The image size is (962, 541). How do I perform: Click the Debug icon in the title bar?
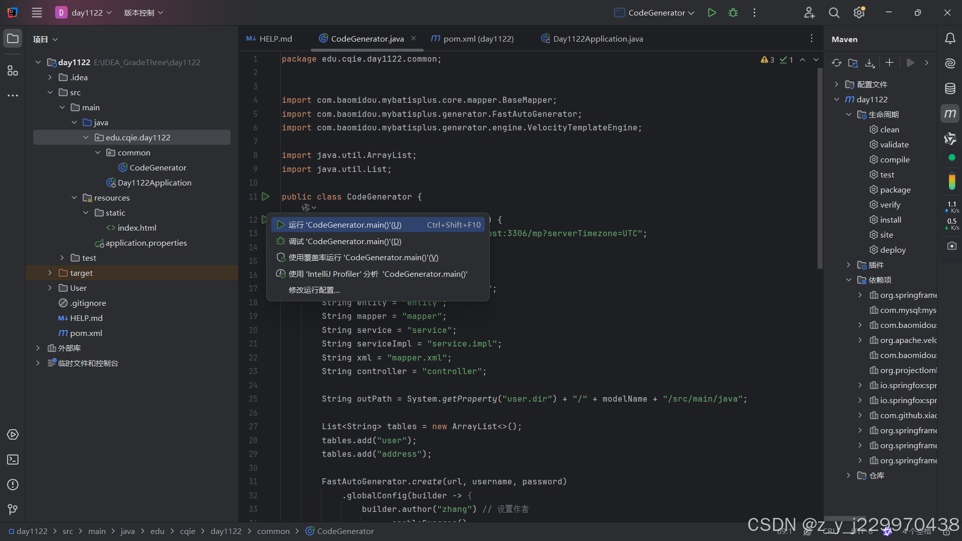coord(733,13)
